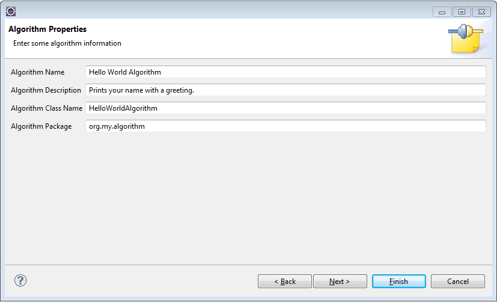The height and width of the screenshot is (302, 497).
Task: Focus the Algorithm Name text field
Action: coord(285,72)
